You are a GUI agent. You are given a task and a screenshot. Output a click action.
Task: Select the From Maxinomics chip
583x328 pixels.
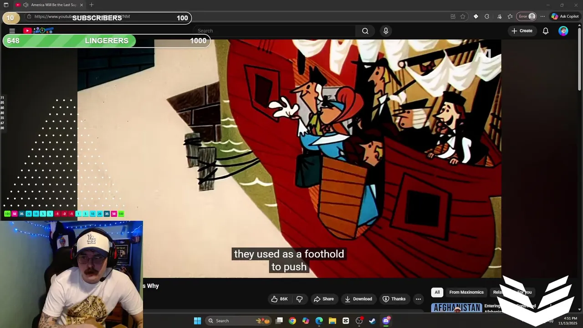[x=466, y=292]
